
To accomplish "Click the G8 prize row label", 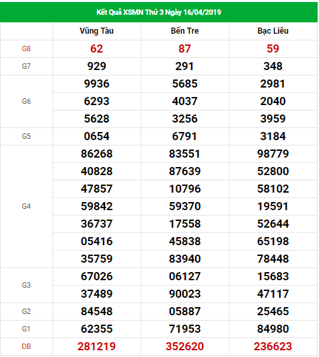I will (x=26, y=48).
